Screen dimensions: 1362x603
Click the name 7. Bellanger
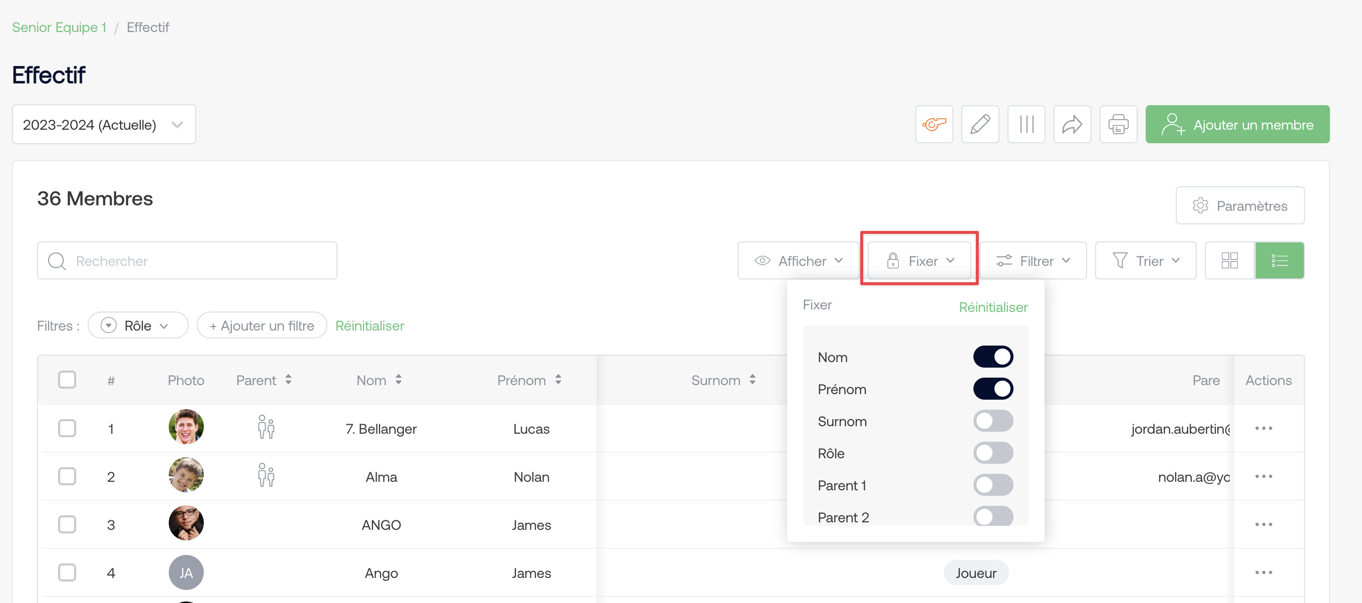click(381, 428)
